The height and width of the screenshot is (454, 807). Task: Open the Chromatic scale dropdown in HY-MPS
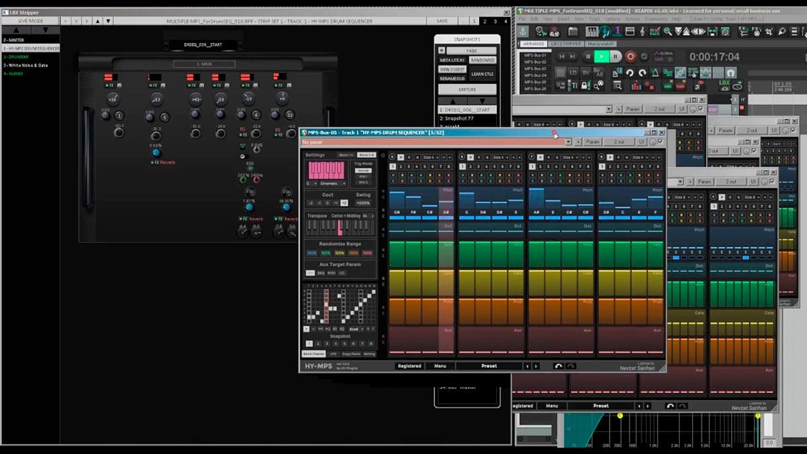333,183
